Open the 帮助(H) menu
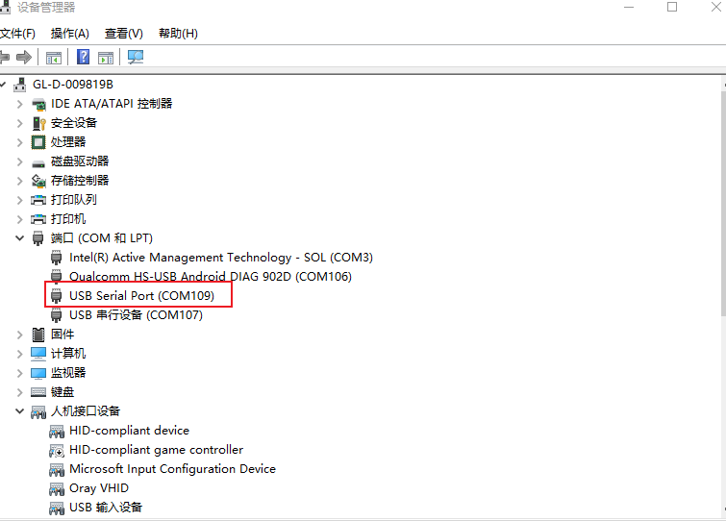This screenshot has height=521, width=726. [x=177, y=34]
